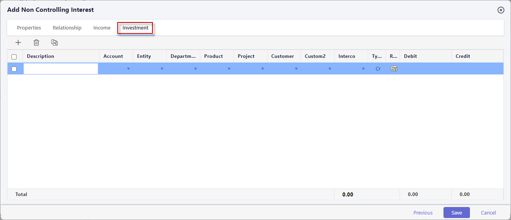Image resolution: width=511 pixels, height=220 pixels.
Task: Click the Description input field
Action: [x=61, y=69]
